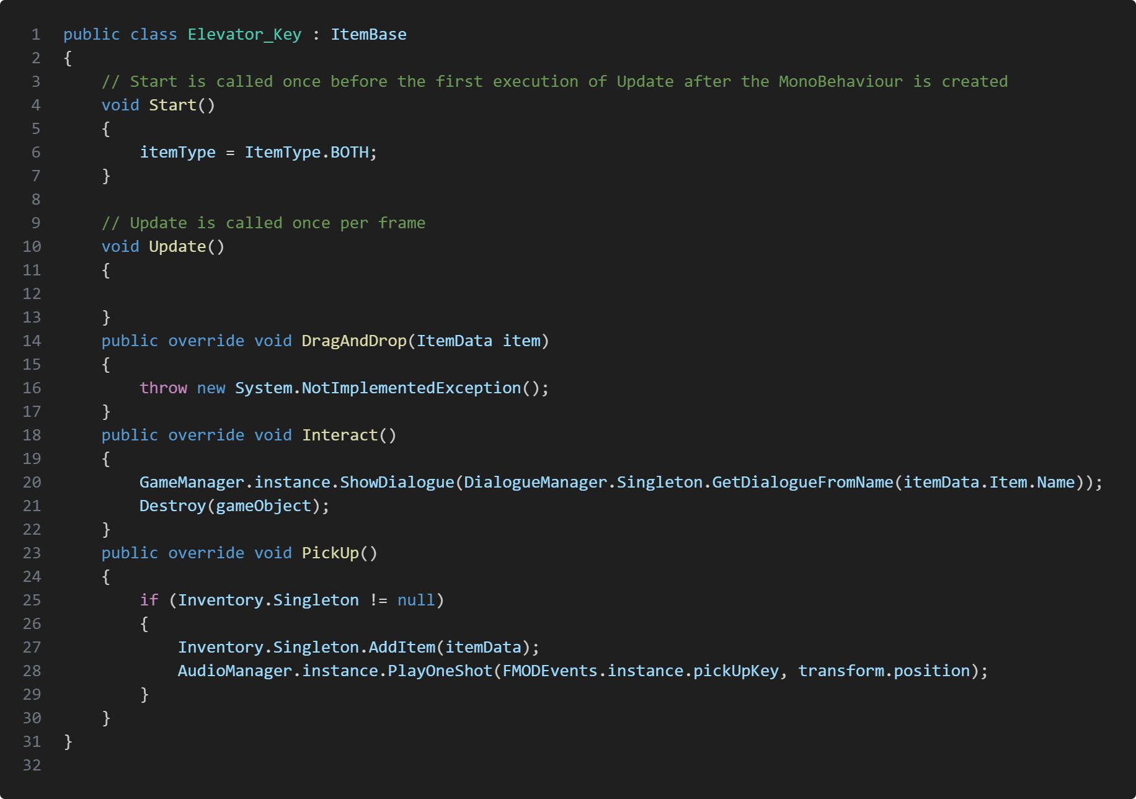Click GetDialogueFromName method call
Image resolution: width=1136 pixels, height=799 pixels.
coord(802,483)
